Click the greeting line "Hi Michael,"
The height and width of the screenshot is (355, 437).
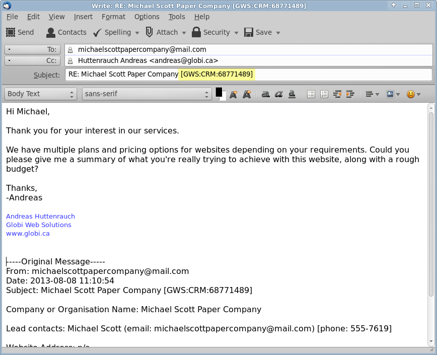(x=28, y=112)
